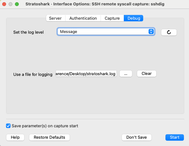
Task: Start the sshdig capture
Action: (175, 137)
